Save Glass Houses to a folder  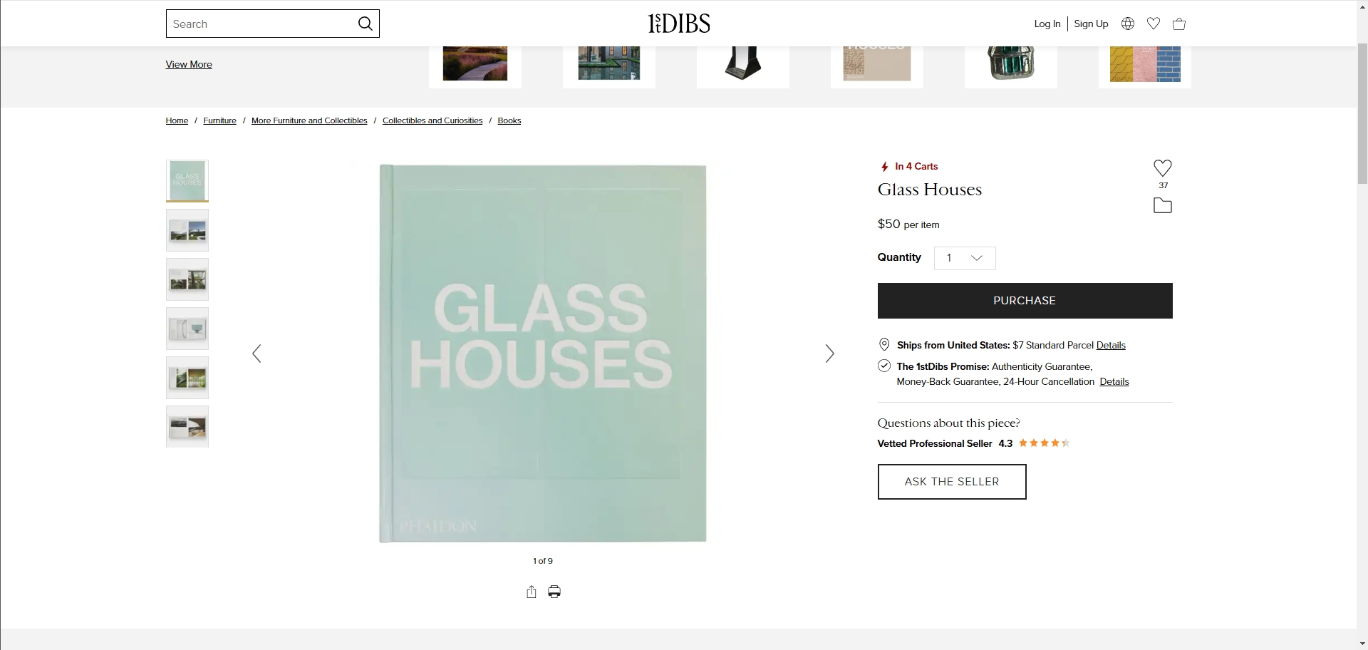click(1162, 206)
